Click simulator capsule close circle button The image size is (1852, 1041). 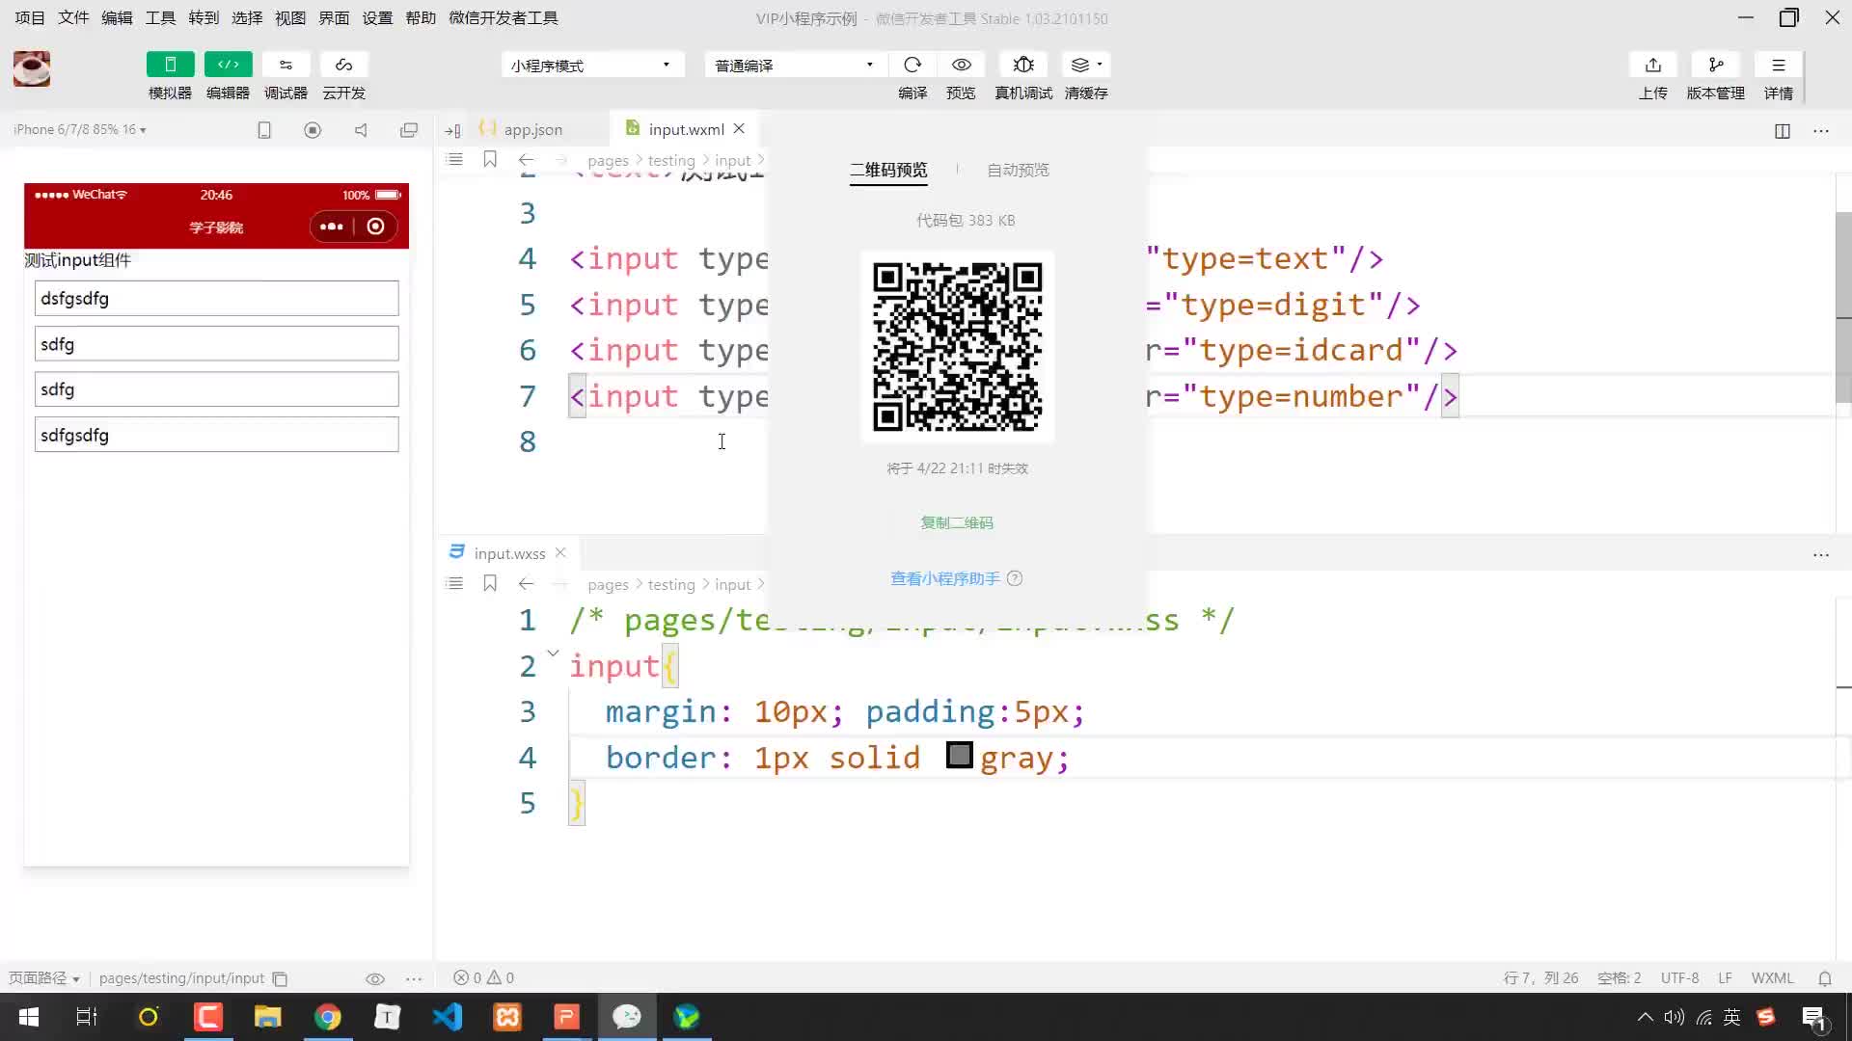376,227
